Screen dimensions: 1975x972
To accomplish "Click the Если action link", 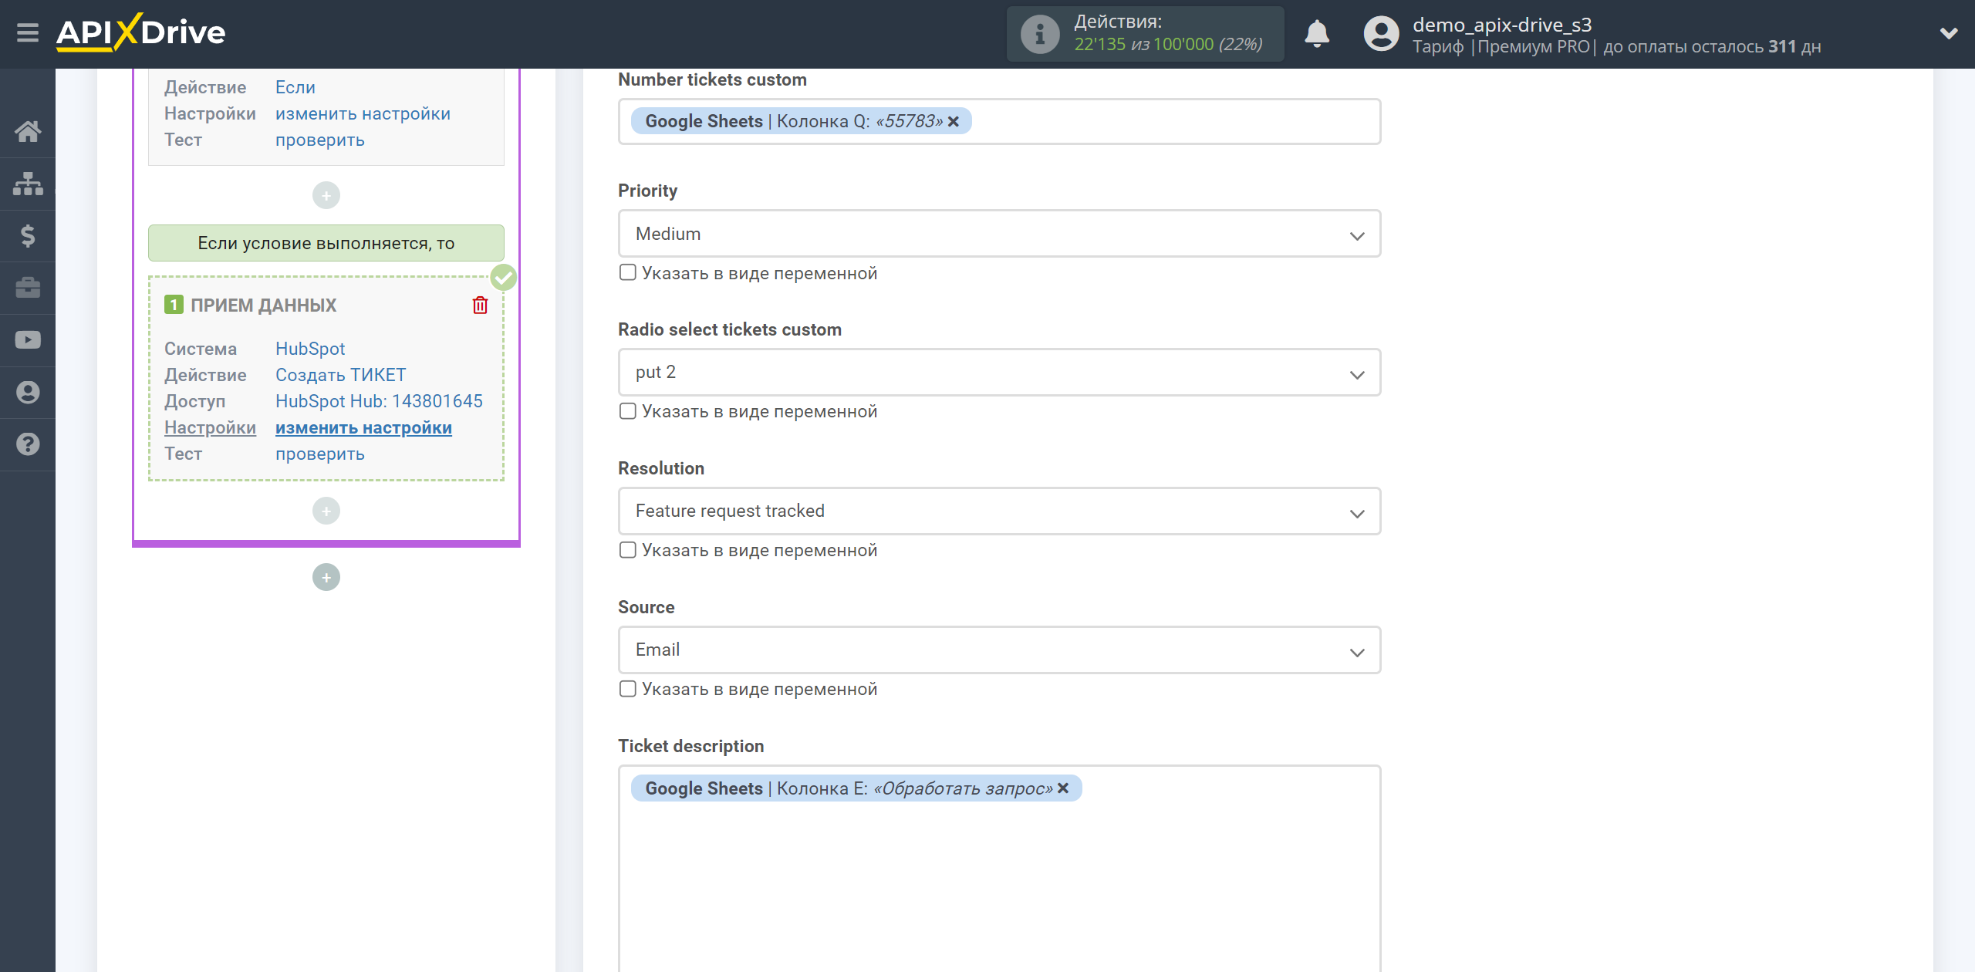I will click(x=295, y=87).
